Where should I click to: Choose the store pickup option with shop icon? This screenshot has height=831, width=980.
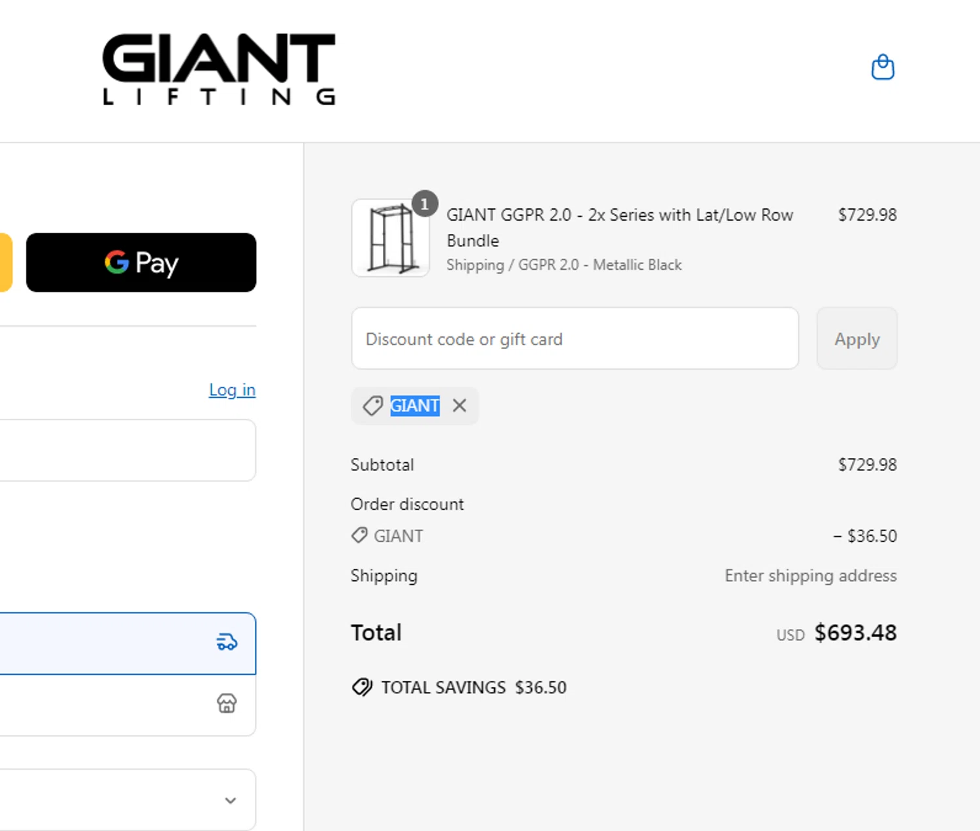pos(128,705)
